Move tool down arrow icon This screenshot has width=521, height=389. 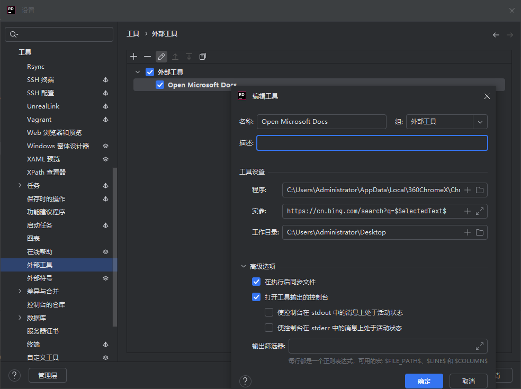pos(189,57)
